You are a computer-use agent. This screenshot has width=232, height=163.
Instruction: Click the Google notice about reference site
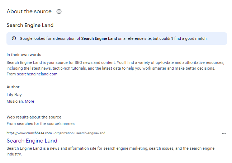pyautogui.click(x=117, y=38)
